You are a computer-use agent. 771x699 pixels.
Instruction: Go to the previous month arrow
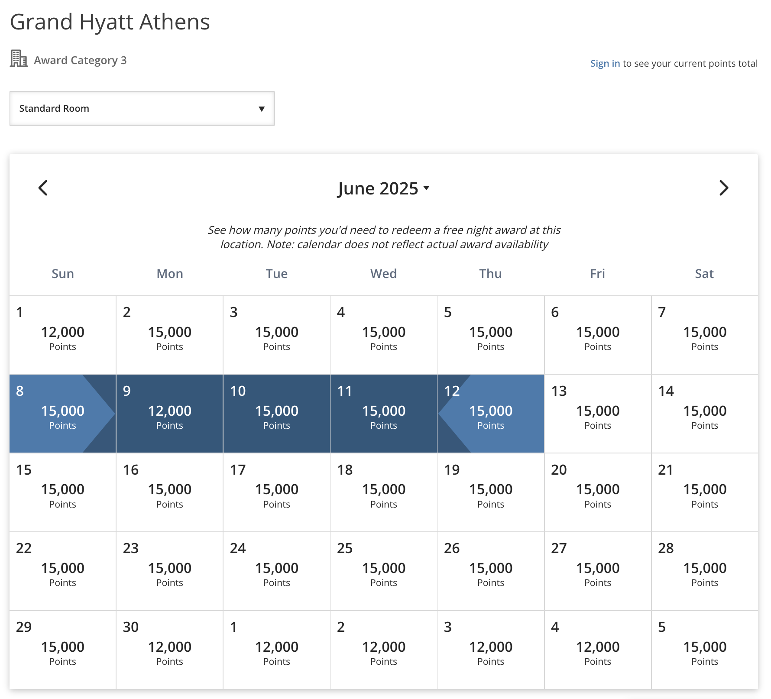coord(43,188)
